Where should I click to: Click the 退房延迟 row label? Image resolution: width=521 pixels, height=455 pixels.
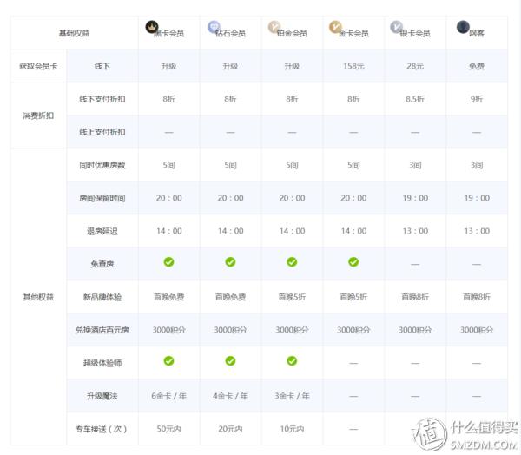102,231
